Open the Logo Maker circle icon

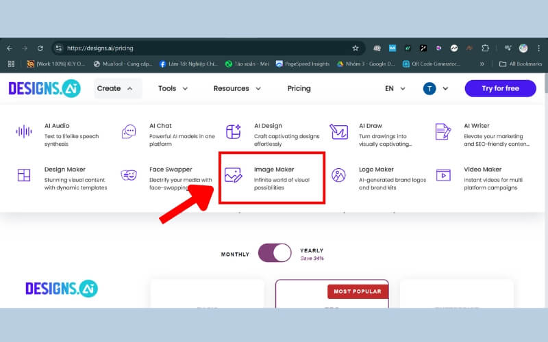click(338, 175)
